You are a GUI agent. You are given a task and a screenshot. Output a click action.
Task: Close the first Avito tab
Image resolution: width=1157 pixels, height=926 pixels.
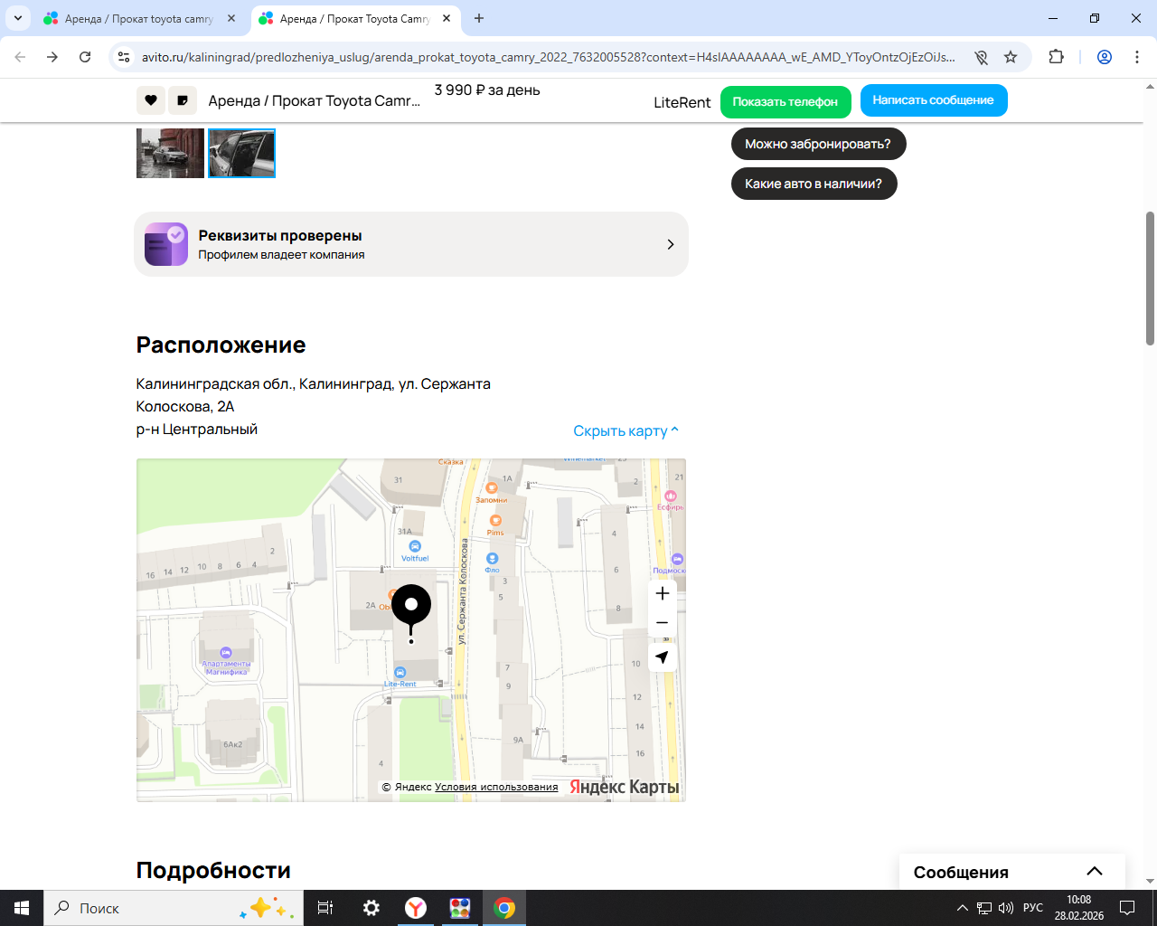tap(231, 18)
